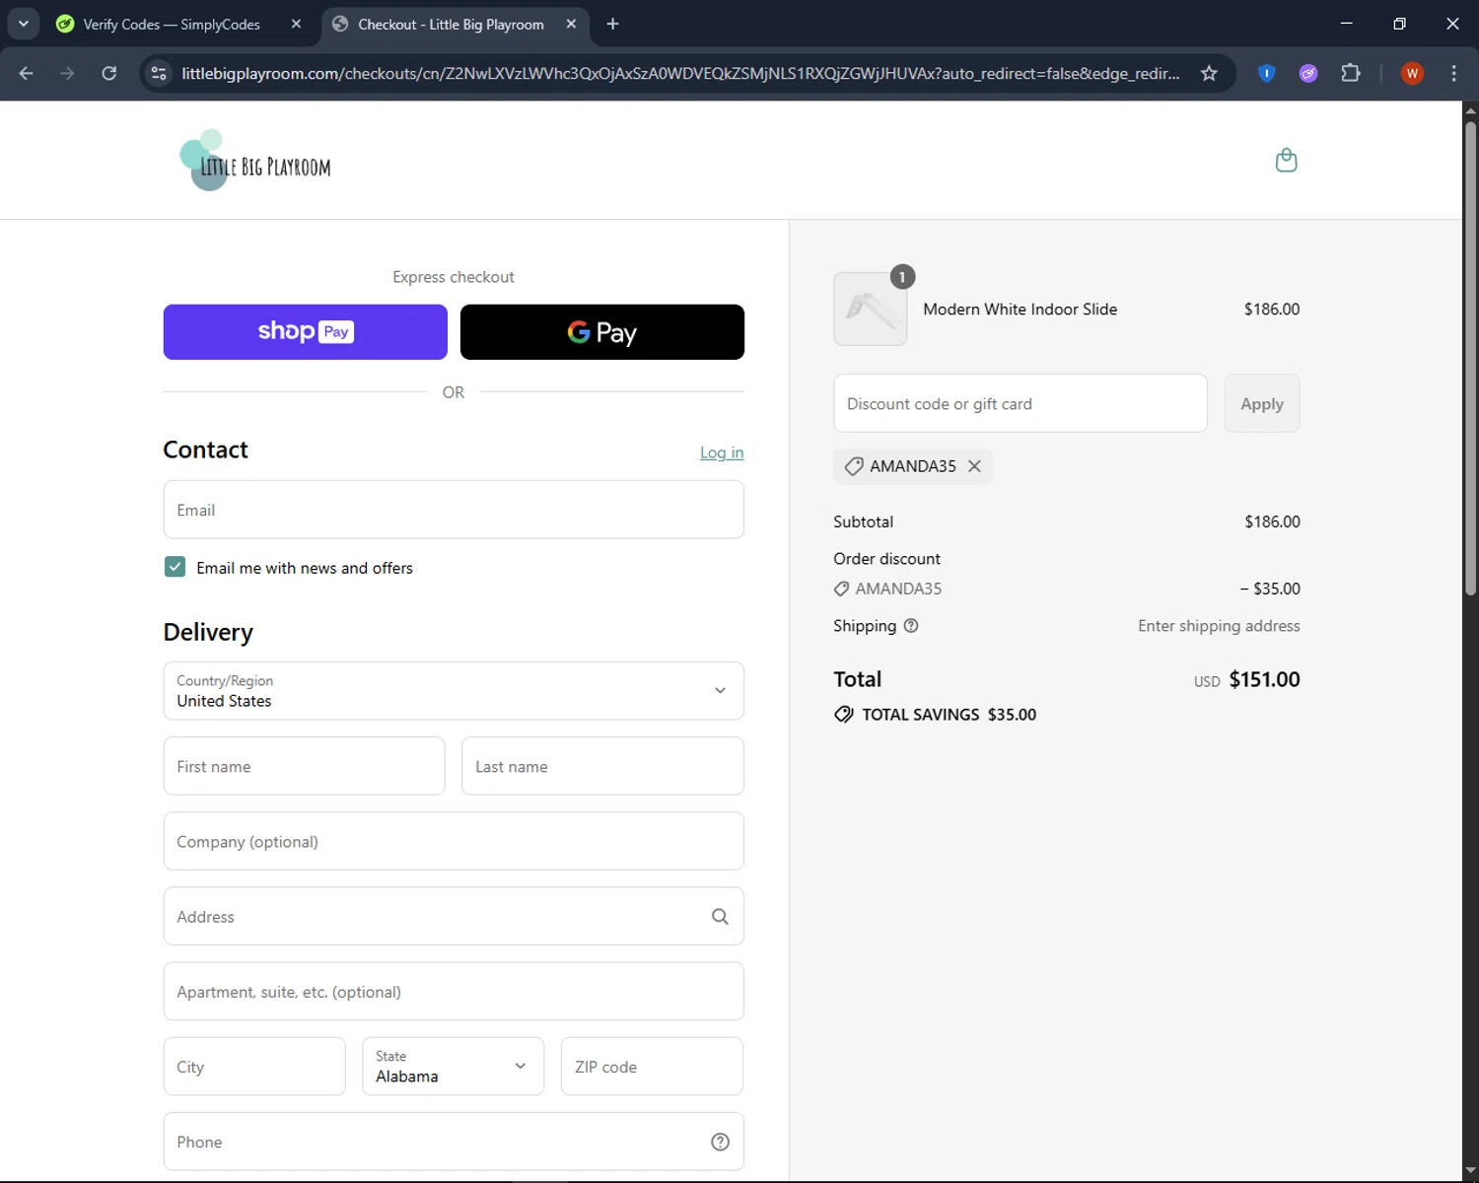Click the Modern White Indoor Slide product name
1479x1183 pixels.
1021,310
